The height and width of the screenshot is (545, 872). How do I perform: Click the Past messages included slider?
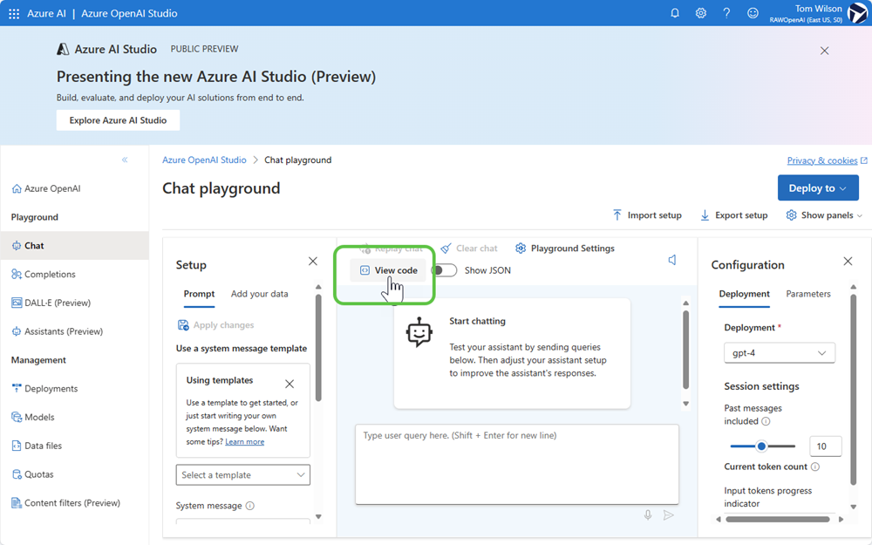(x=762, y=446)
